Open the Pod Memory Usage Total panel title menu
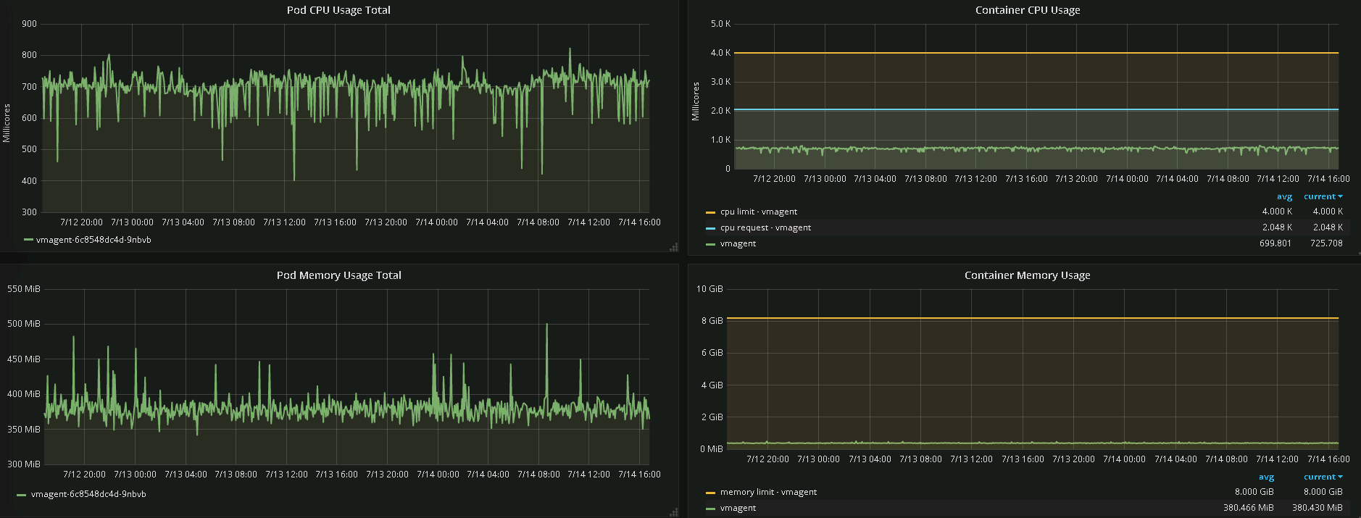 click(338, 275)
